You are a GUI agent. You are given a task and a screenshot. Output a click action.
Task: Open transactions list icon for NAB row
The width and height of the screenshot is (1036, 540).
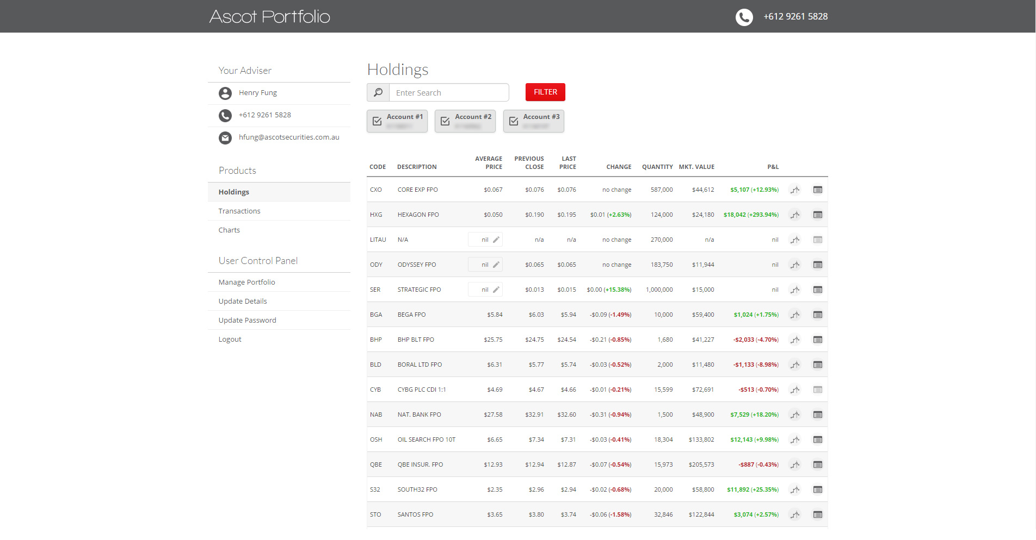(817, 415)
